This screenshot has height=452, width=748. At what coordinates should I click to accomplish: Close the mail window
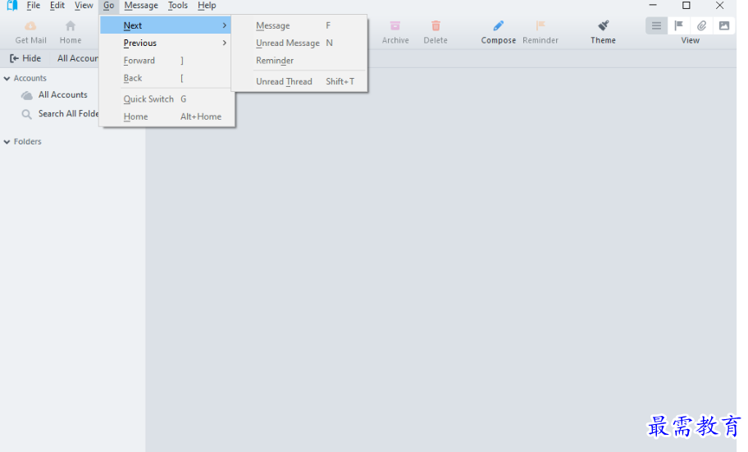point(719,5)
